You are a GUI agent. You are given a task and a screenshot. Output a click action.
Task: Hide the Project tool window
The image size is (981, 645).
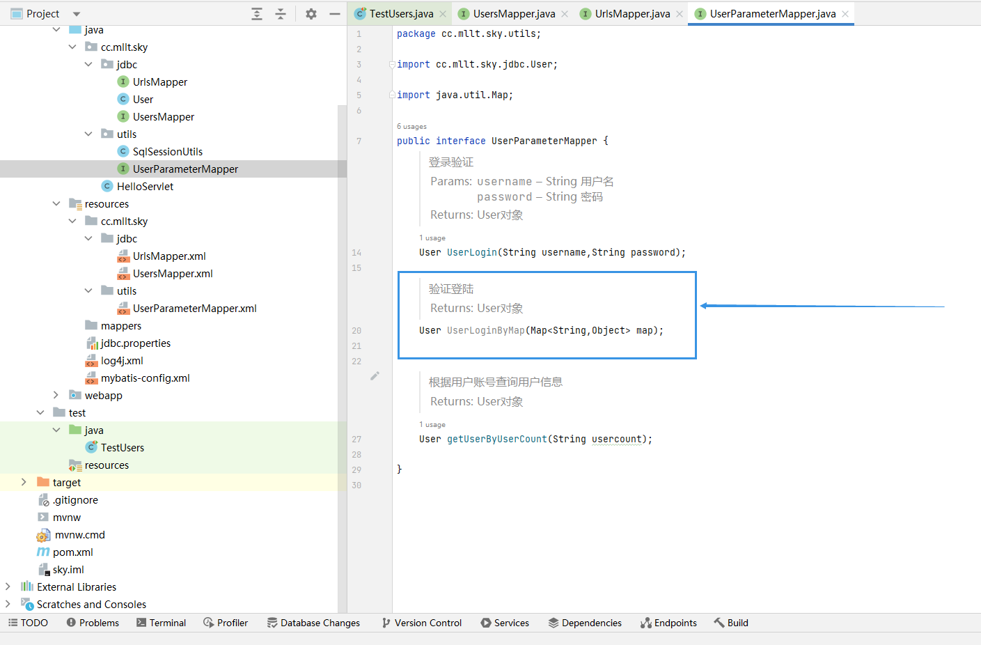[x=335, y=14]
